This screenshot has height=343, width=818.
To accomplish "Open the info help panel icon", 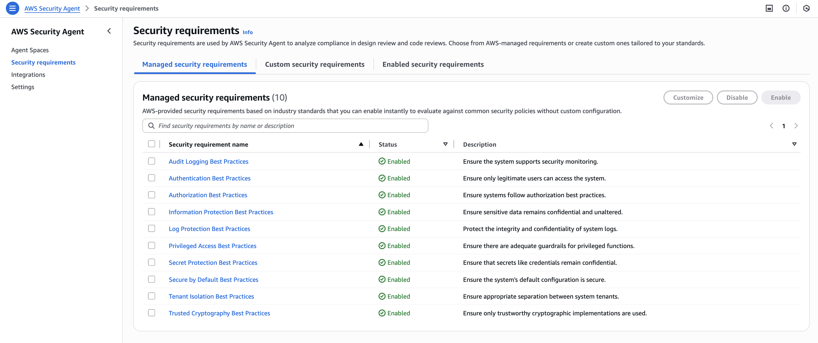I will pos(786,9).
